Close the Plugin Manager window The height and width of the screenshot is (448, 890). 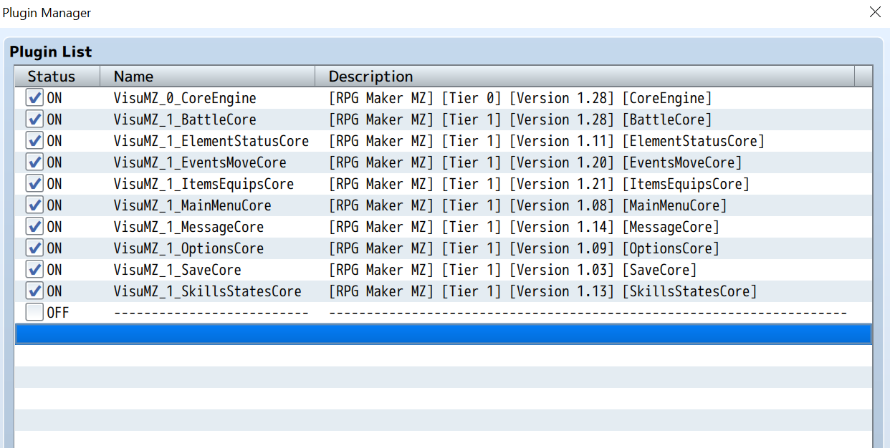[x=875, y=12]
